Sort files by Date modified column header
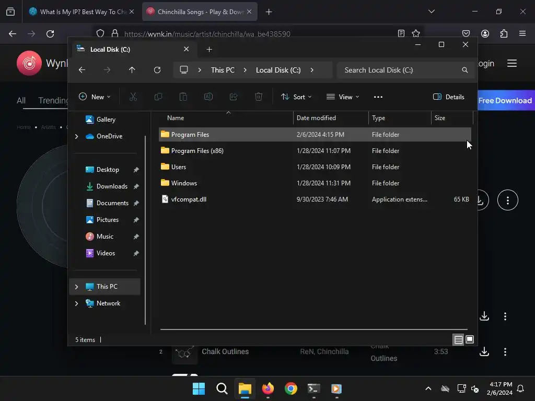535x401 pixels. (x=331, y=118)
